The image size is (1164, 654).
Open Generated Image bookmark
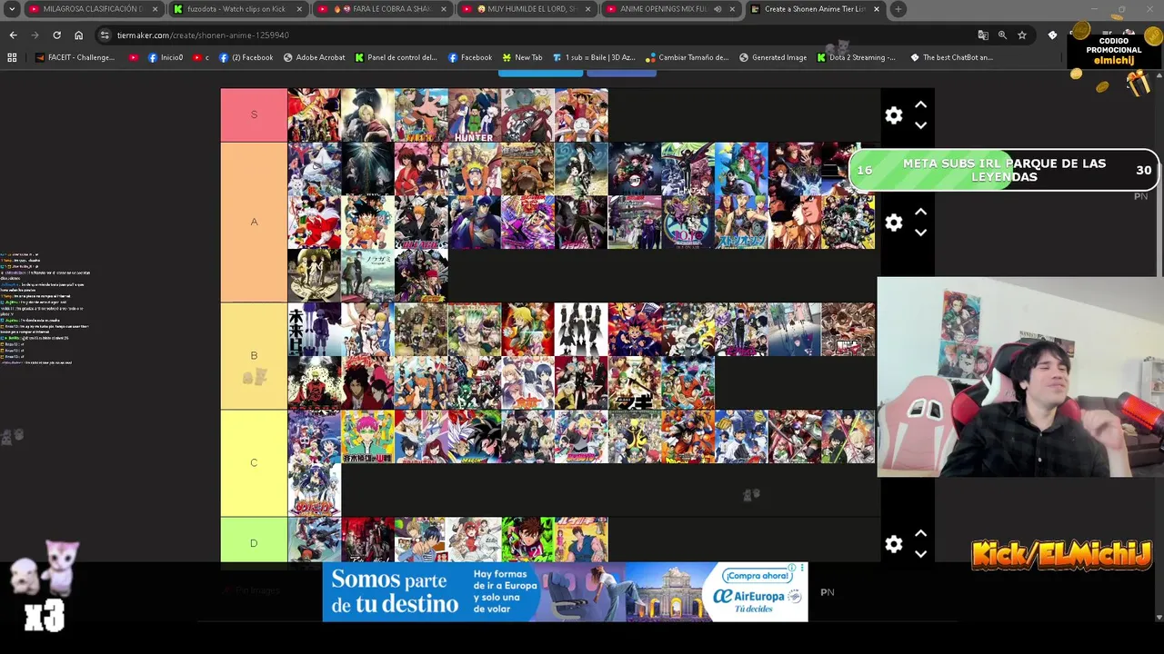(773, 57)
